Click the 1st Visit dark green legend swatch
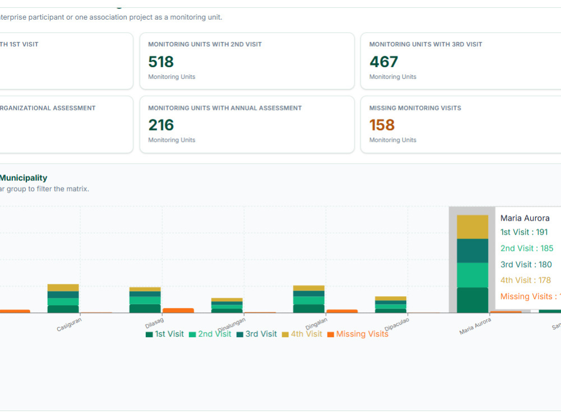Viewport: 561px width, 420px height. [x=149, y=335]
